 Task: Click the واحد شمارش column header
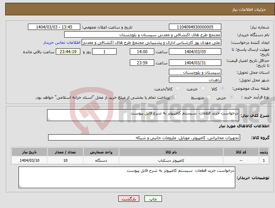pyautogui.click(x=101, y=152)
